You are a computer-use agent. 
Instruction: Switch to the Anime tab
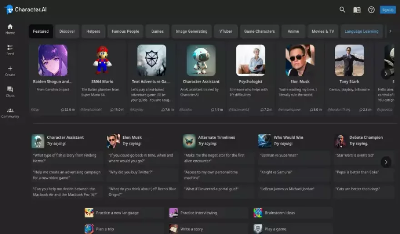(293, 31)
